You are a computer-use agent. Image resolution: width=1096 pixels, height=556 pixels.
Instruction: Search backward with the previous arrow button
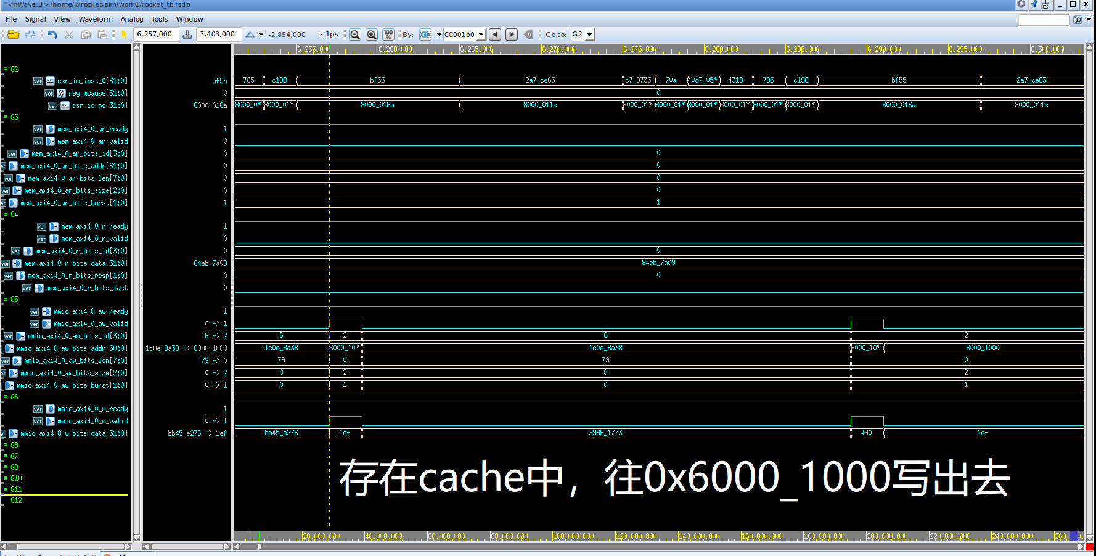click(494, 34)
